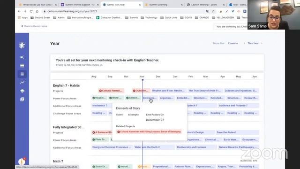
Task: Open Second Street bookmarks folder
Action: (40, 18)
